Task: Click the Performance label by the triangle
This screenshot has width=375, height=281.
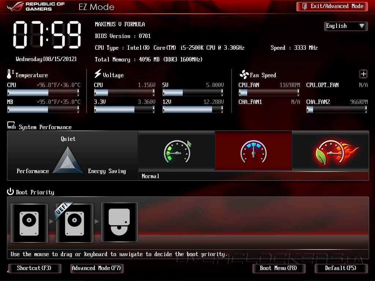Action: (x=33, y=171)
